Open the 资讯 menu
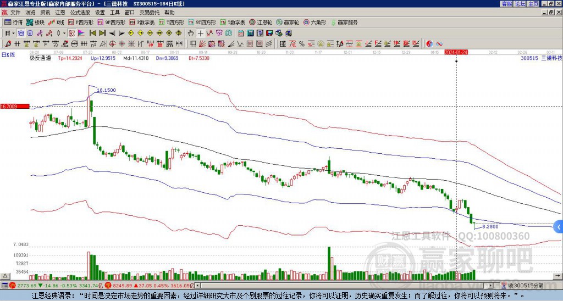 point(45,13)
